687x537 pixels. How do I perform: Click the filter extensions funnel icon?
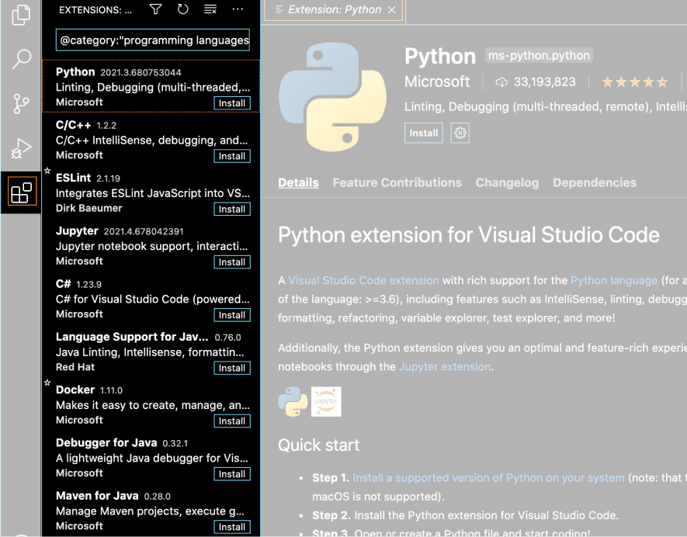(x=155, y=9)
